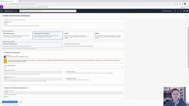The image size is (189, 106).
Task: Click the Create Autonomous Database page title
Action: [x=16, y=16]
